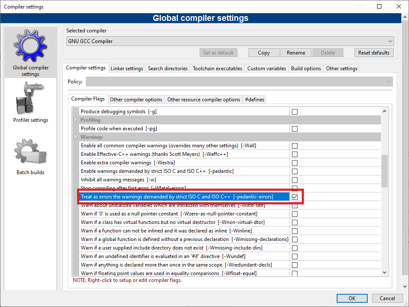Click outer dialog scrollbar up arrow
The height and width of the screenshot is (307, 409).
click(x=405, y=17)
